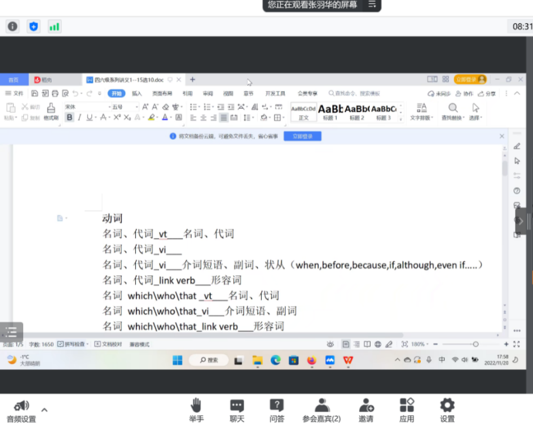This screenshot has width=533, height=425.
Task: Click the italic formatting icon
Action: pyautogui.click(x=80, y=118)
